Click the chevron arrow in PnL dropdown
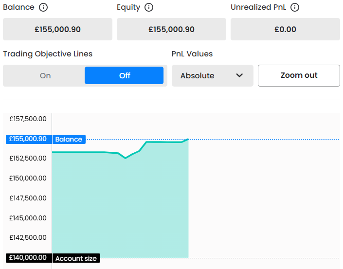 (239, 75)
